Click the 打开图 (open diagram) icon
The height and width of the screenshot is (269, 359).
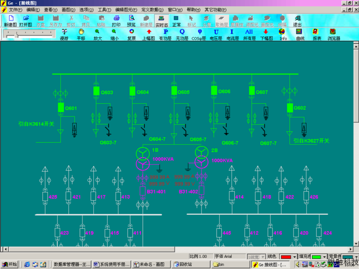tap(26, 21)
